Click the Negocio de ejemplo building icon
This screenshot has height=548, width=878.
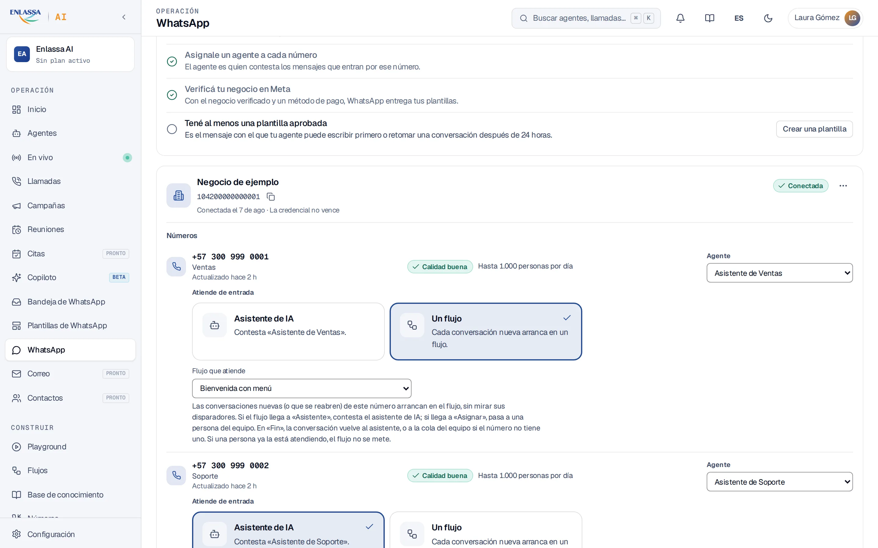(179, 195)
